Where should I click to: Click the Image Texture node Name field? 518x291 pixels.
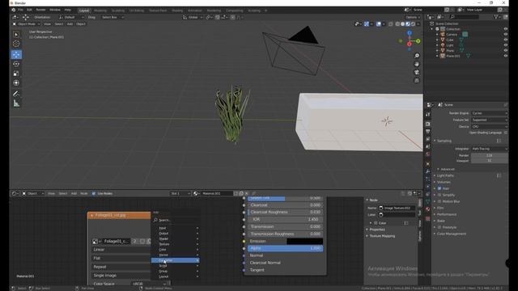(397, 209)
